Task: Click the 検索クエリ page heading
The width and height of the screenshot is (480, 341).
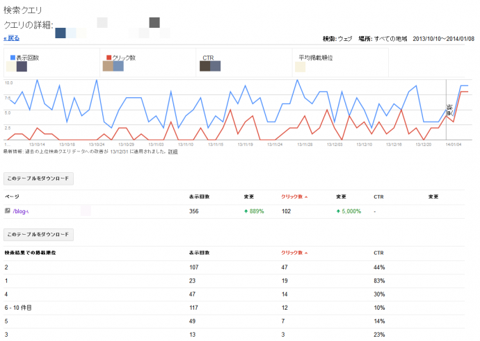Action: click(x=23, y=10)
